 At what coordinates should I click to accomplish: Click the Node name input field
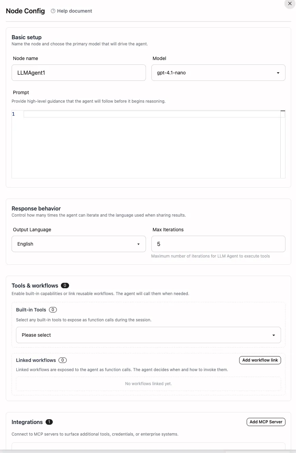pos(79,73)
